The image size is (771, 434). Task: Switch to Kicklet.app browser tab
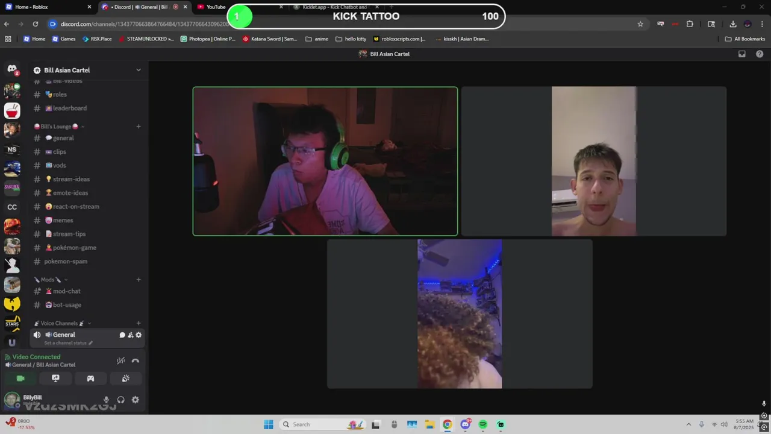[x=334, y=7]
